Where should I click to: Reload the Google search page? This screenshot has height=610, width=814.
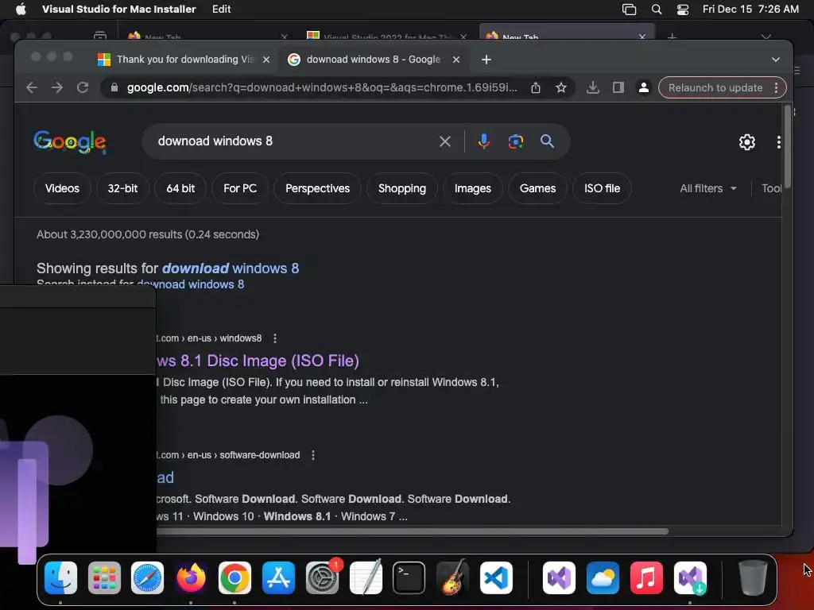(x=83, y=87)
